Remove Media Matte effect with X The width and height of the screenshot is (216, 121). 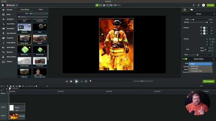pos(183,59)
